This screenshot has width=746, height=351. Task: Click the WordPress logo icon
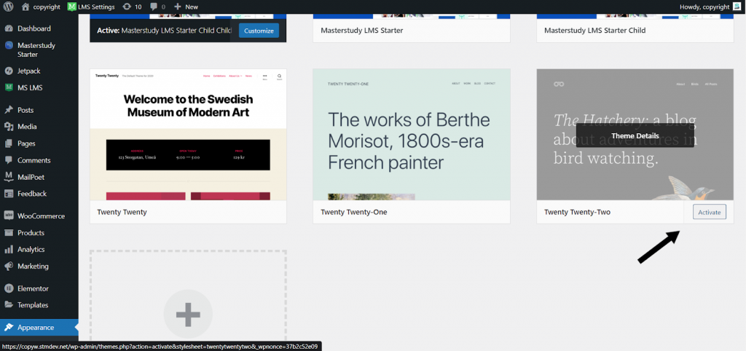[9, 7]
